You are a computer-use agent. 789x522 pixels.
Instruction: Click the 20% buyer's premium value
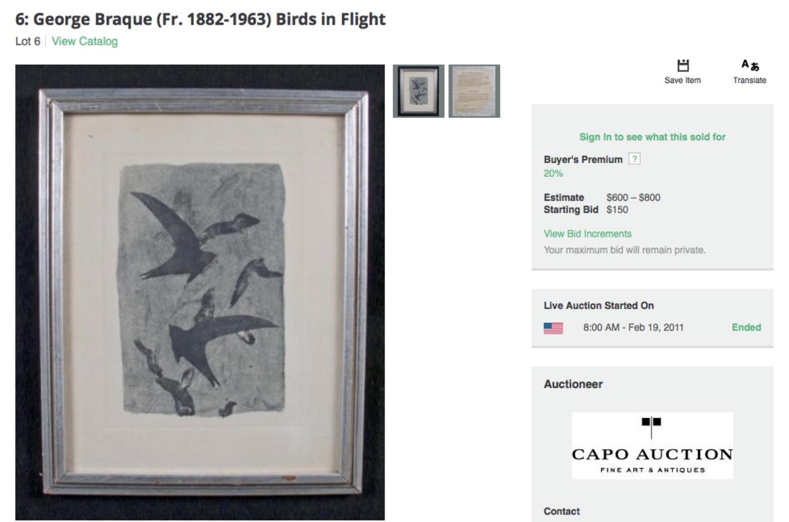pyautogui.click(x=553, y=174)
